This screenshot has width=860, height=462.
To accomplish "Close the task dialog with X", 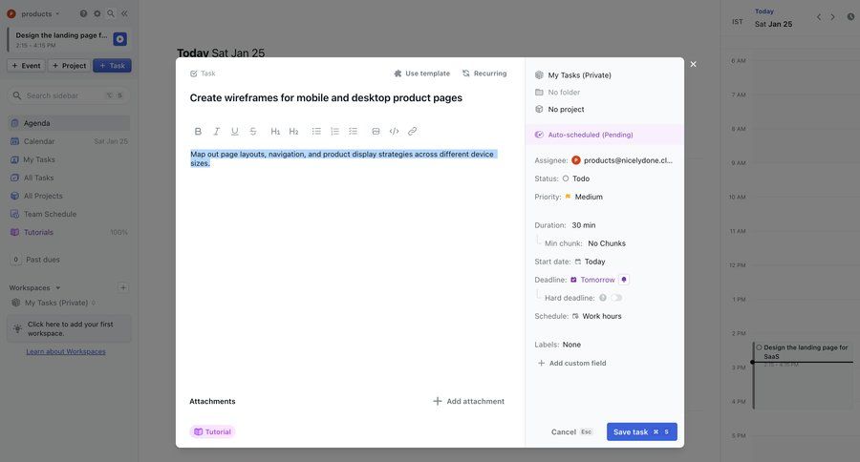I will [694, 64].
